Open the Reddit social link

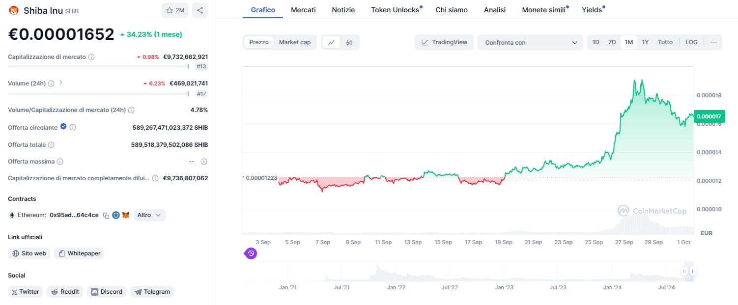click(65, 292)
